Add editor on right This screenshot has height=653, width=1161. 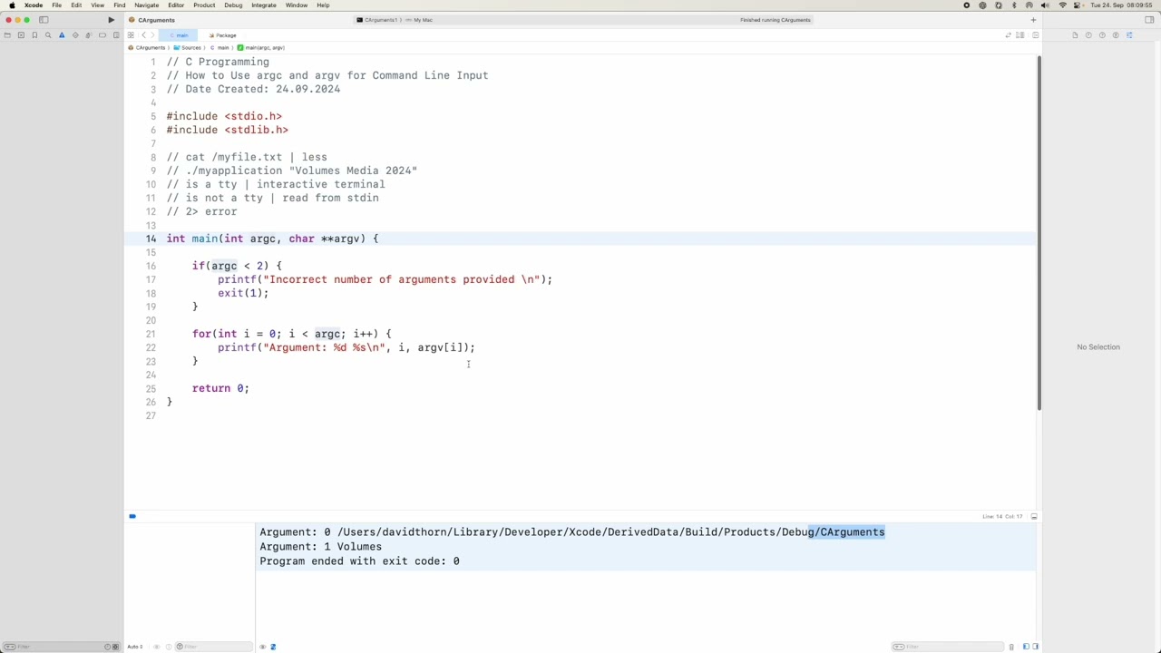1035,35
